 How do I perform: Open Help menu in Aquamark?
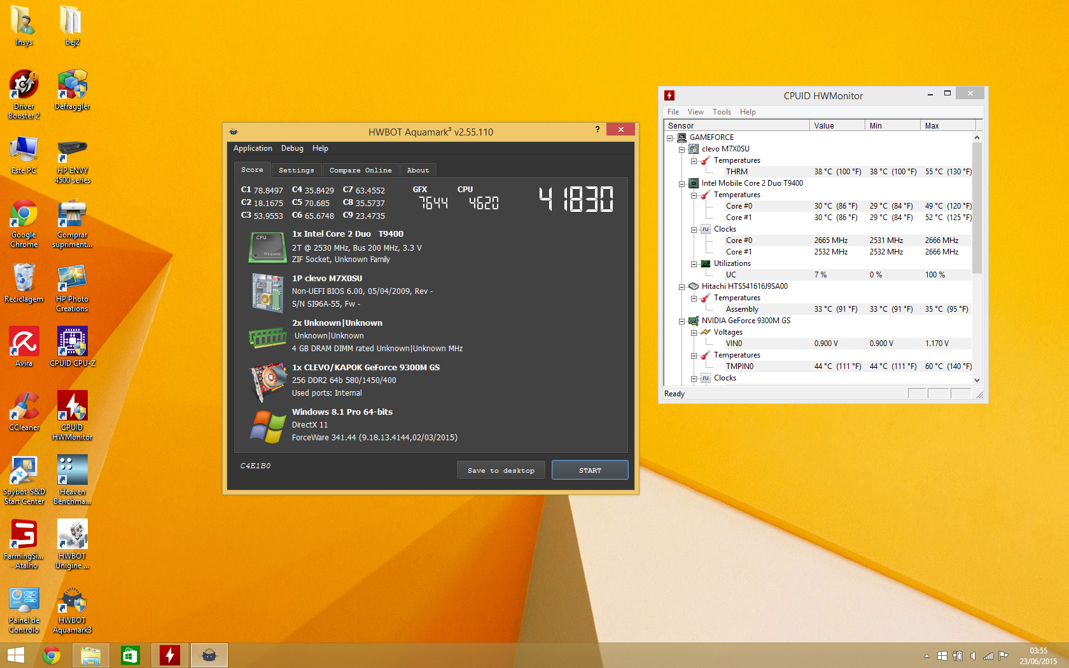click(x=320, y=148)
